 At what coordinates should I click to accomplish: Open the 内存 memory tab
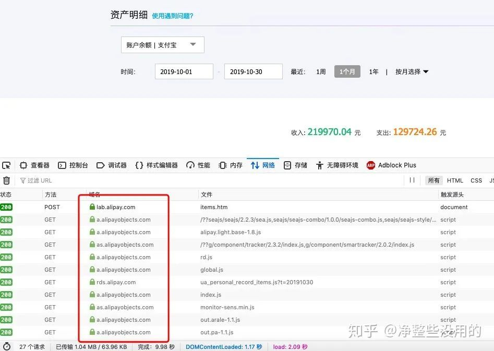[x=230, y=165]
